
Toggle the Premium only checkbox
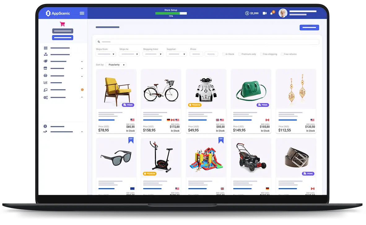(x=240, y=54)
